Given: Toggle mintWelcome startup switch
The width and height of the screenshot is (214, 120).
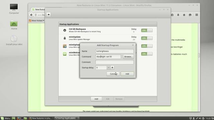Looking at the screenshot, I should (147, 54).
